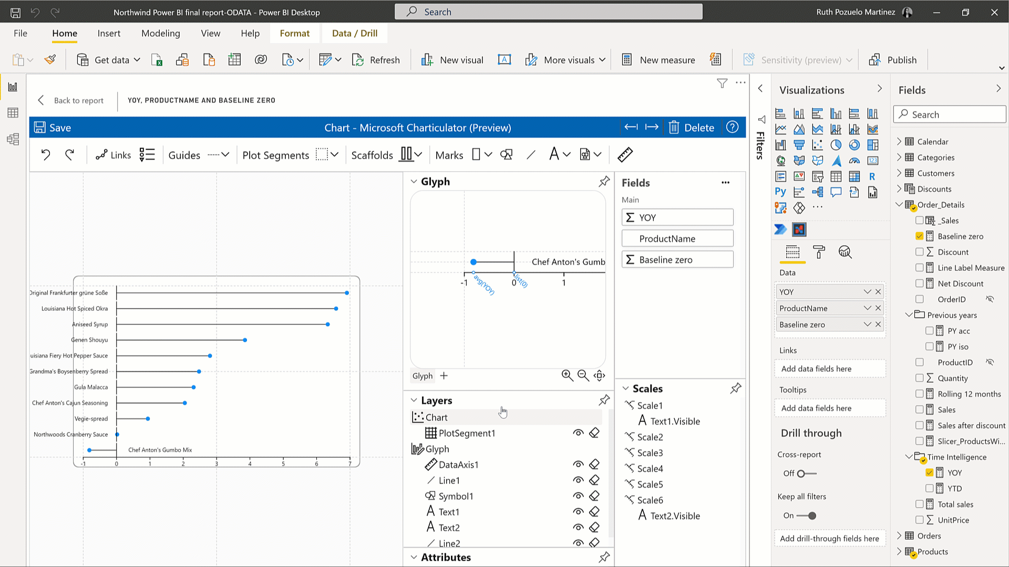Switch to the Format ribbon tab
1009x567 pixels.
pyautogui.click(x=294, y=33)
